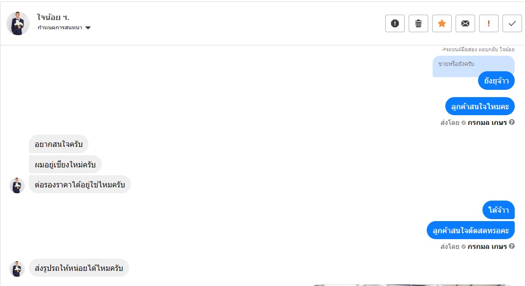Click avatar beside ส่งรูปรถให้หน่อยได้ไหมครับ message
The width and height of the screenshot is (525, 286).
coord(17,269)
